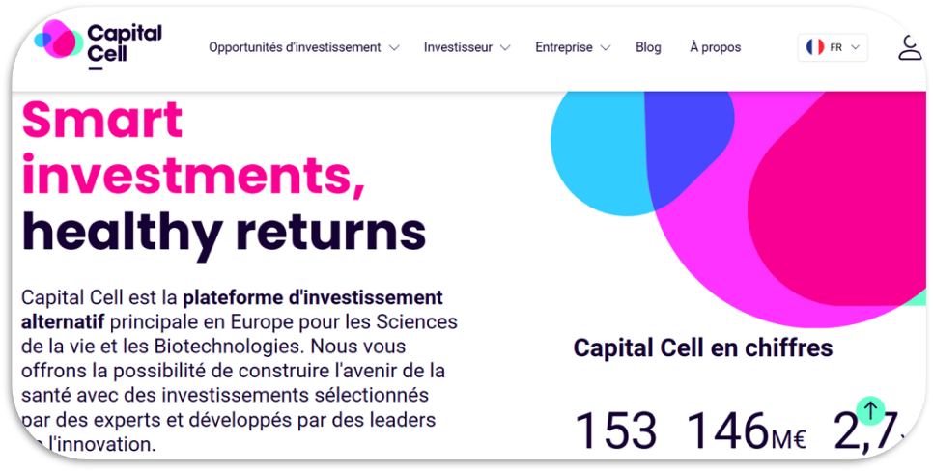This screenshot has height=472, width=933.
Task: Select the Entreprise menu label
Action: click(564, 47)
